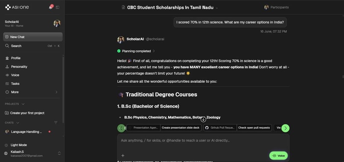
Task: Jump to latest message arrow
Action: pyautogui.click(x=204, y=119)
